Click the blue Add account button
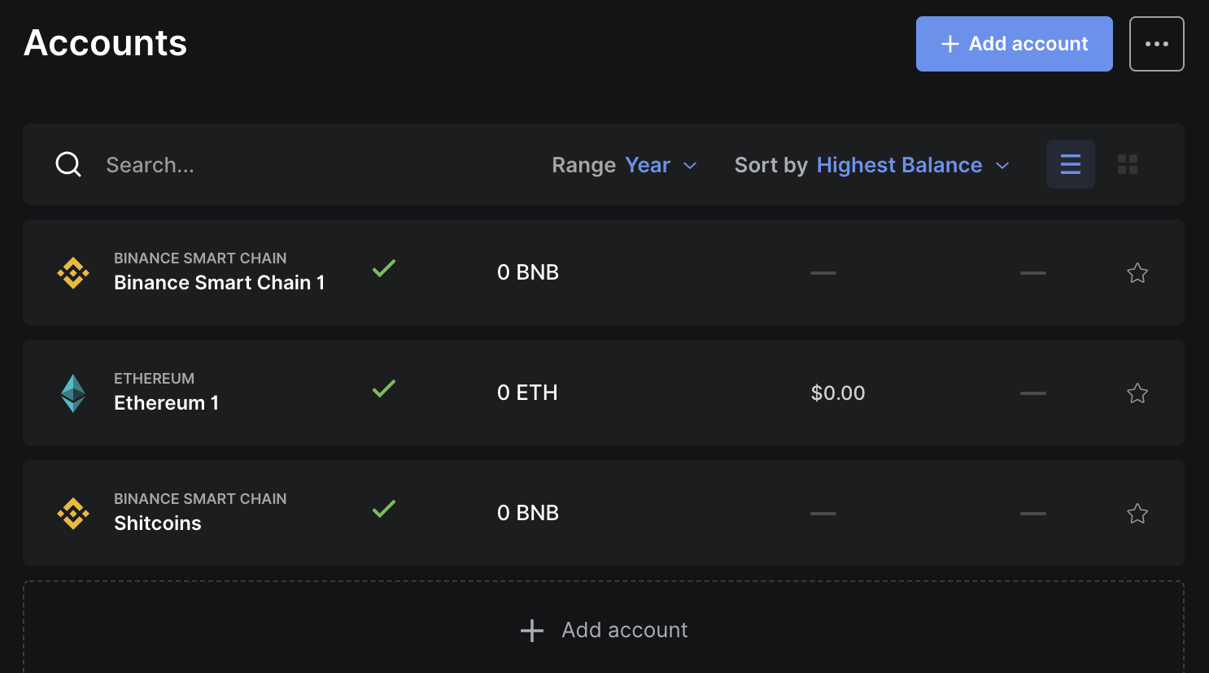 coord(1014,44)
